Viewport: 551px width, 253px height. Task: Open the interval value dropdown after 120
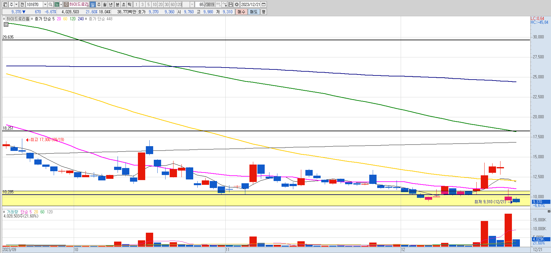[192, 4]
